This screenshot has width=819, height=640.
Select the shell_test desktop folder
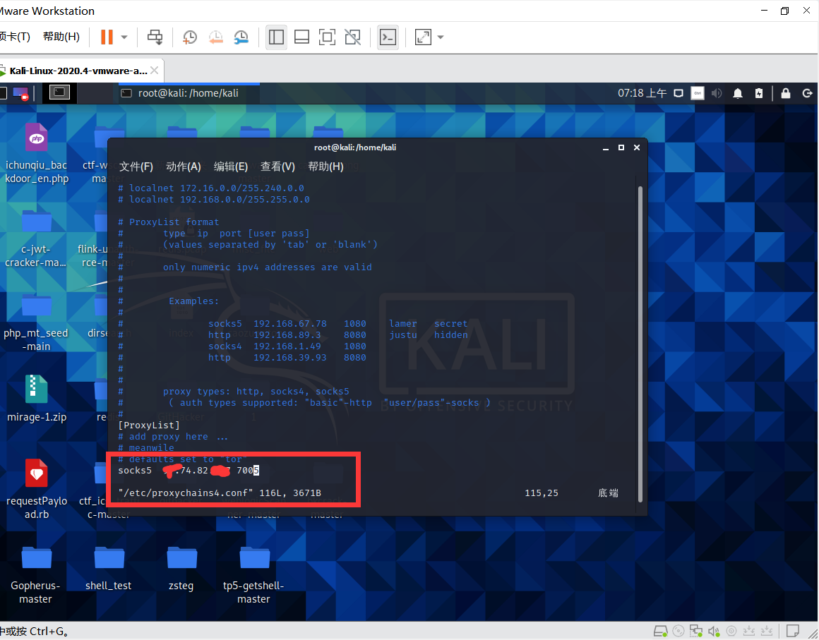click(109, 569)
